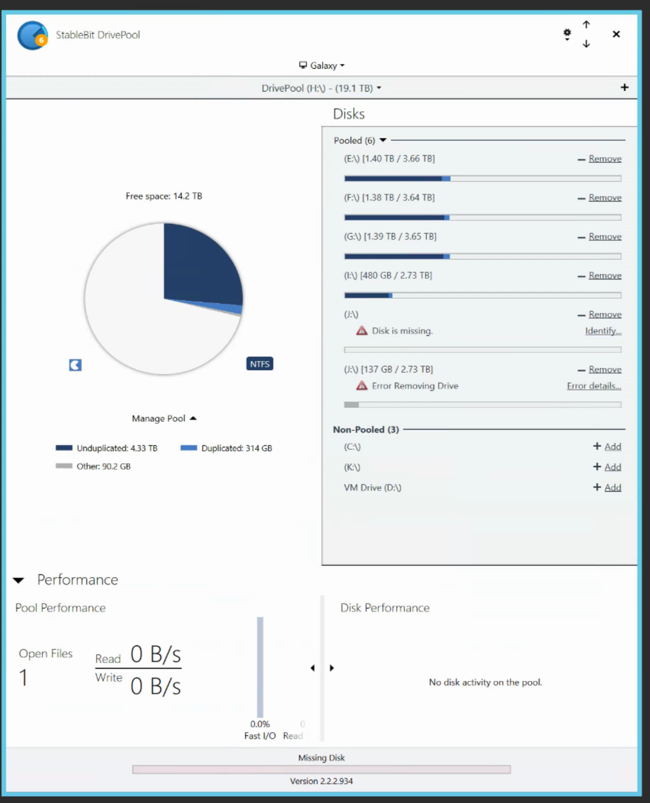This screenshot has width=650, height=803.
Task: Click the Duplicated legend color swatch
Action: tap(189, 448)
